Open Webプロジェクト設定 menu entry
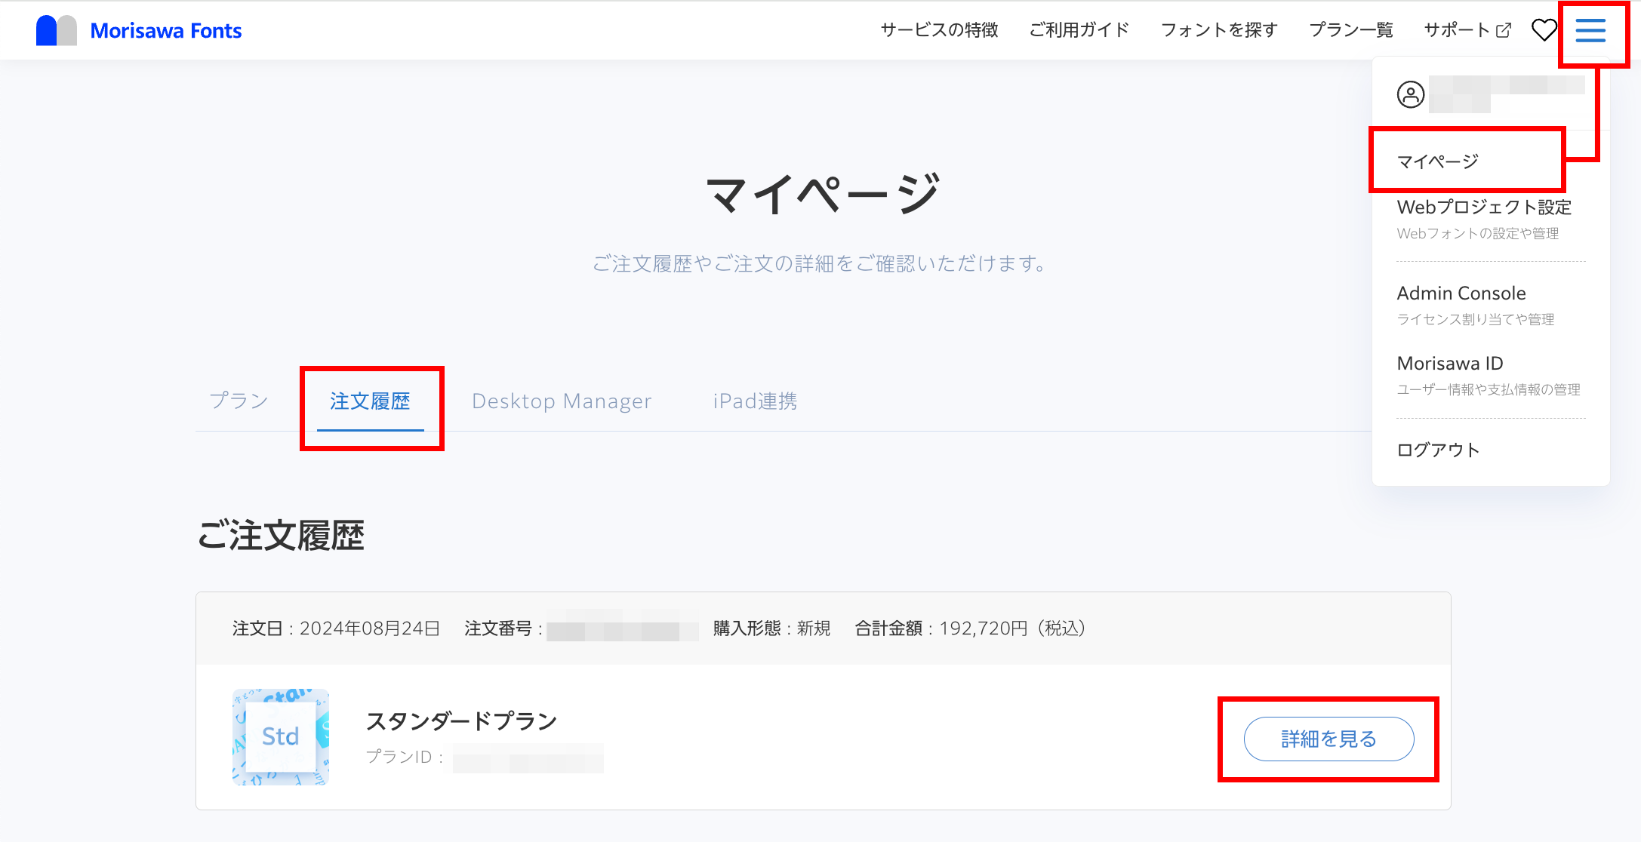Viewport: 1641px width, 842px height. 1484,219
